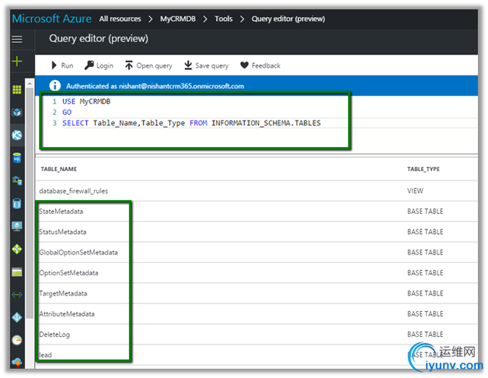Click the vertical scrollbar thumb beside sidebar
488x378 pixels.
tap(30, 202)
